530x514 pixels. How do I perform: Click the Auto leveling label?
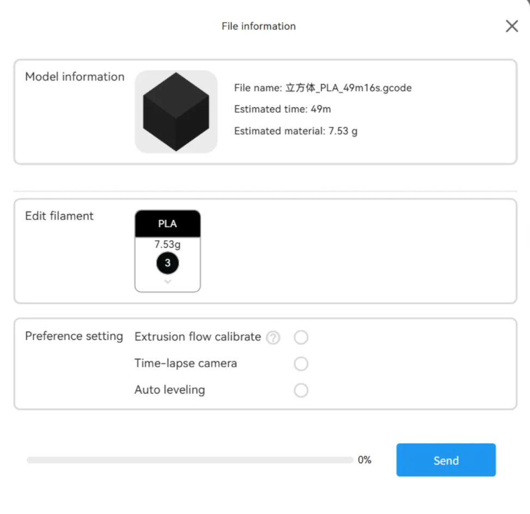[169, 390]
